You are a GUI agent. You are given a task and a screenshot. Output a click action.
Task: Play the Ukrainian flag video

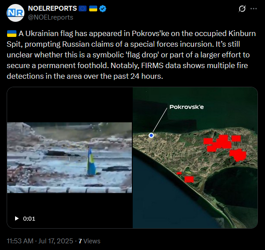[17, 218]
